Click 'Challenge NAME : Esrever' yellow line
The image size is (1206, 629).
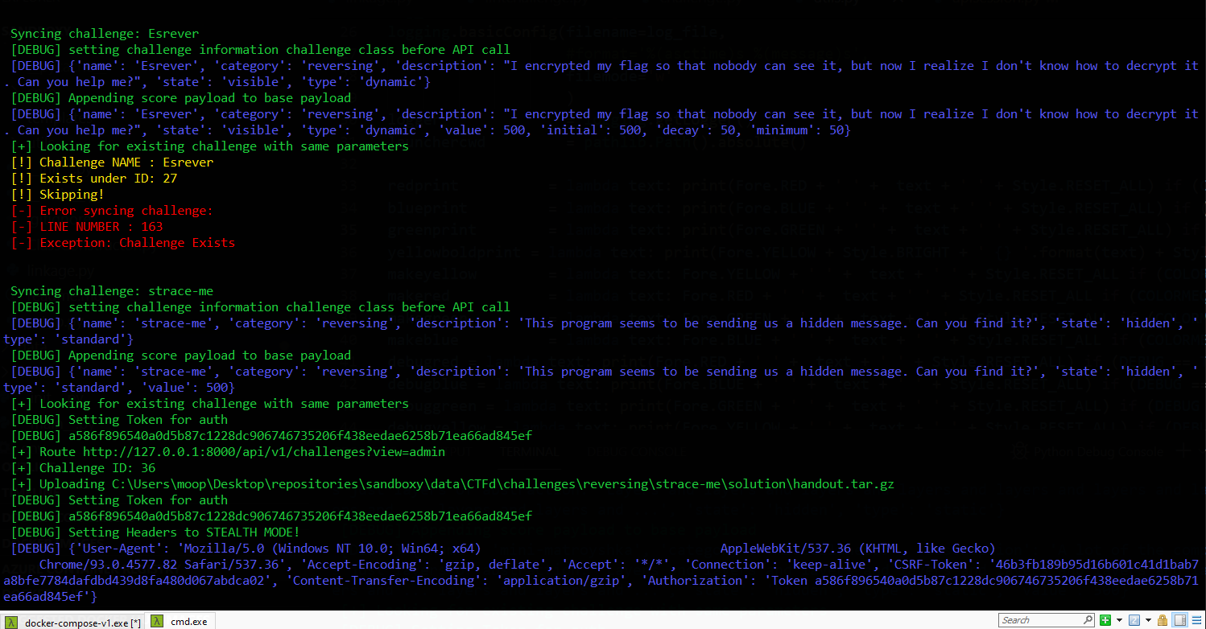point(112,162)
